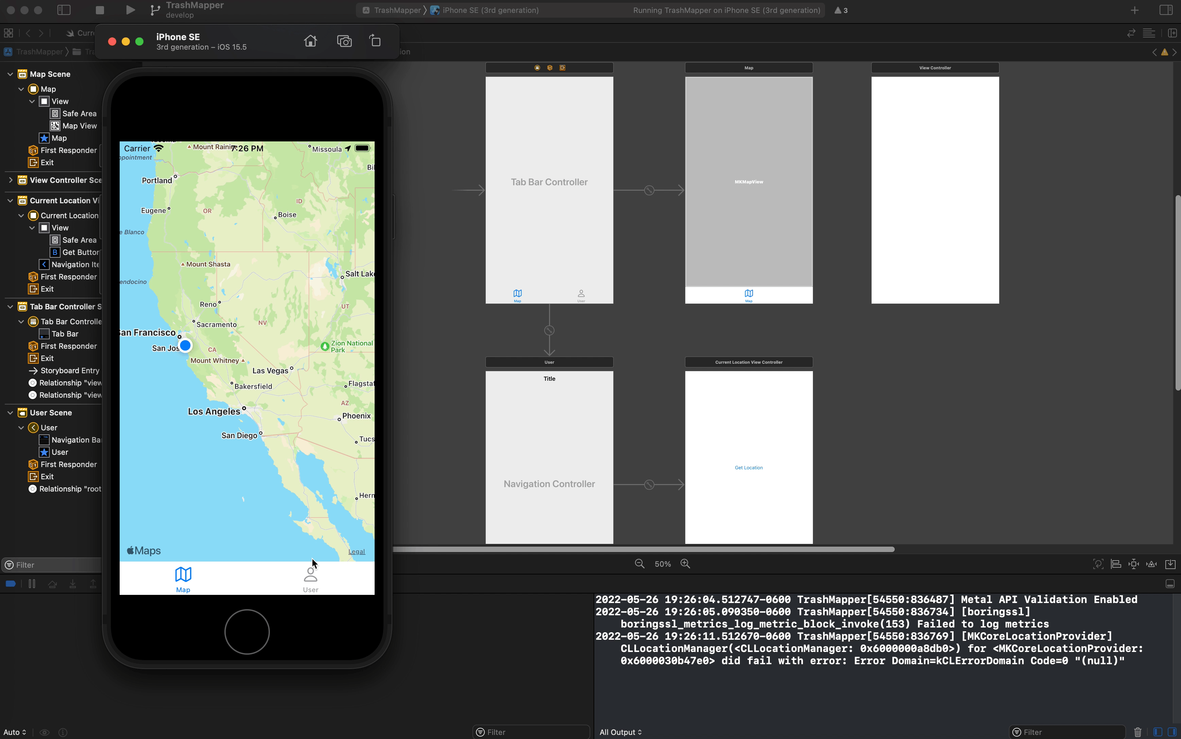Open Resolve Auto Layout Issues menu
1181x739 pixels.
click(x=1152, y=564)
